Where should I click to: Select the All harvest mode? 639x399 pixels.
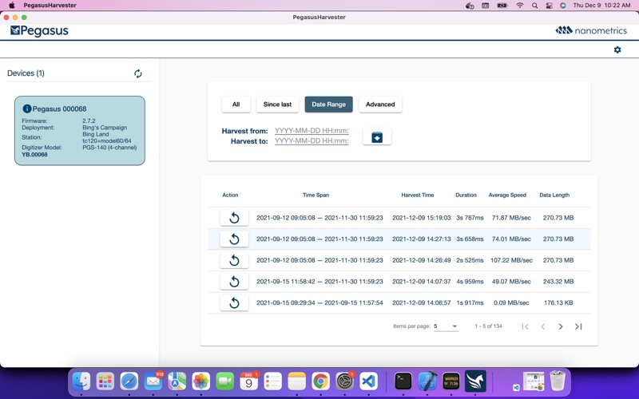236,105
